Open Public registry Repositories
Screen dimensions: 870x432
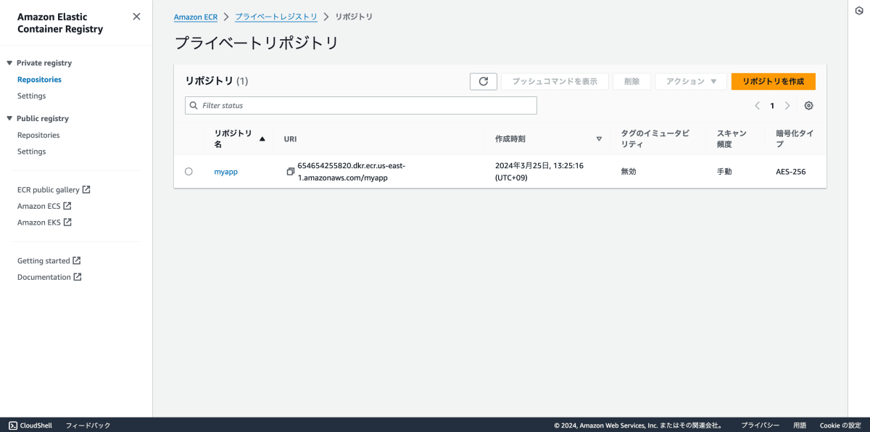pos(38,135)
